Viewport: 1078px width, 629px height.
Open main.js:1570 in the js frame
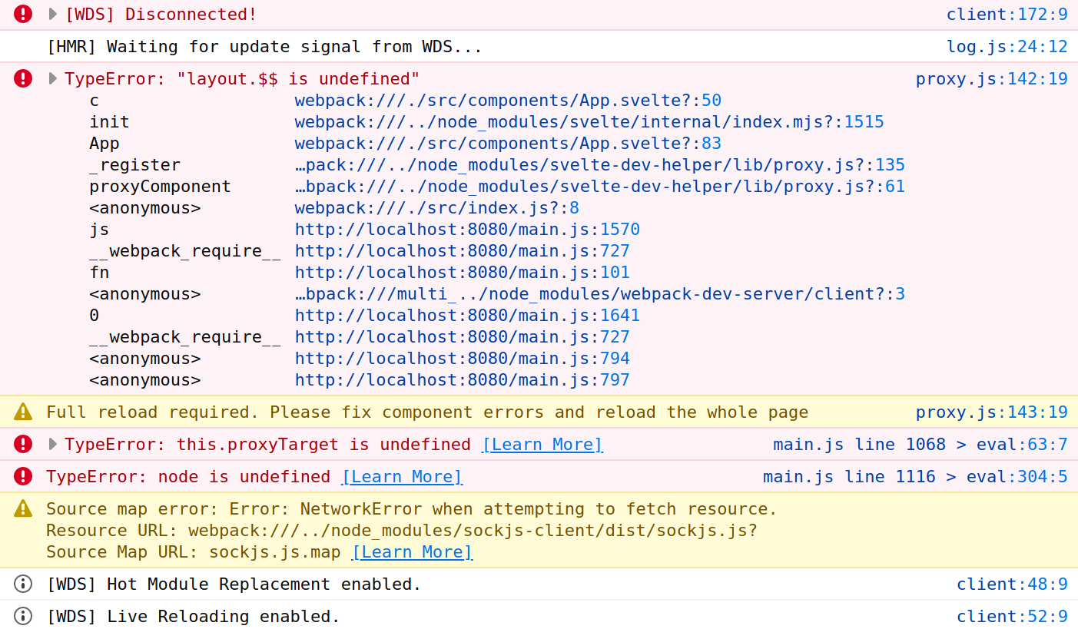[x=467, y=229]
